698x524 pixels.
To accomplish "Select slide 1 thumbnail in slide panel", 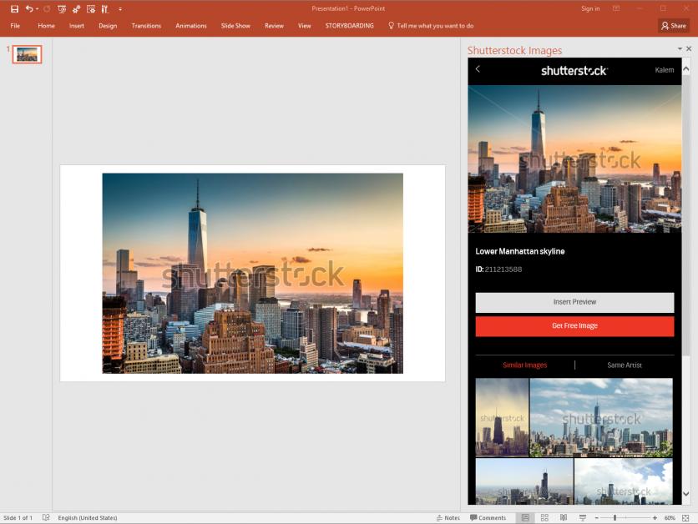I will pos(28,54).
